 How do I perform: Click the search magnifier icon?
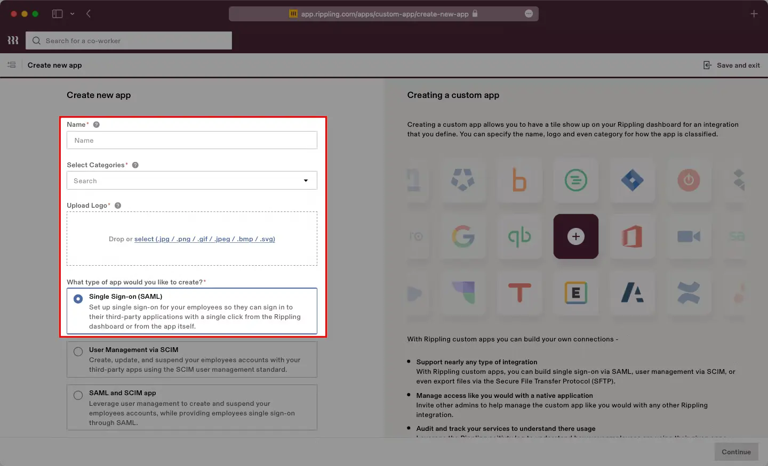coord(36,40)
